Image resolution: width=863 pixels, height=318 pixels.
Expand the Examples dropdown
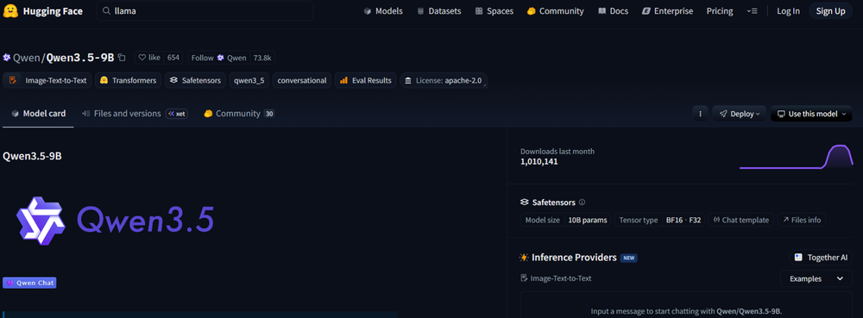(816, 278)
